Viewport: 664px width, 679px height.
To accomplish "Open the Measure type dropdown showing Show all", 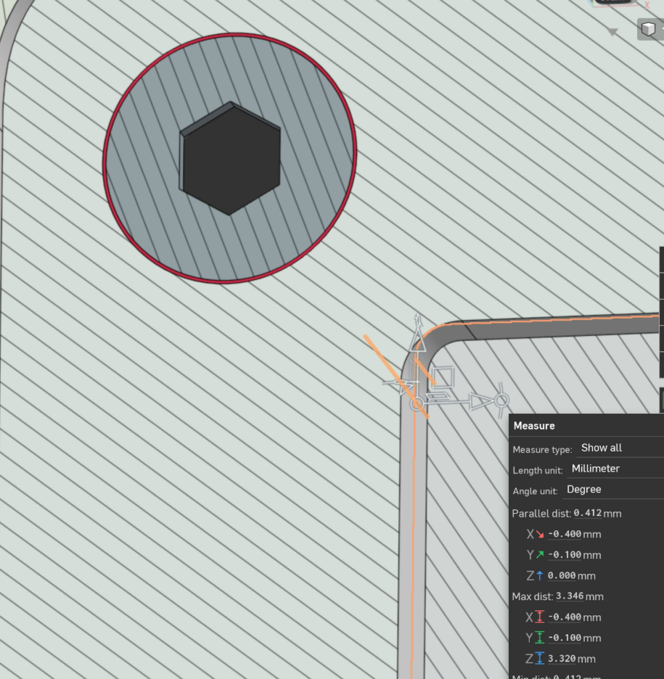I will pos(620,448).
